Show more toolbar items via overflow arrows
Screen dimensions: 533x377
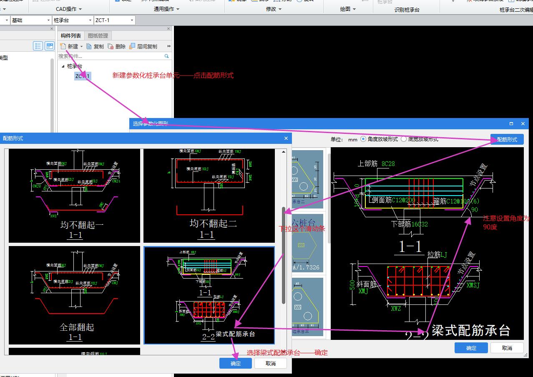coord(169,46)
